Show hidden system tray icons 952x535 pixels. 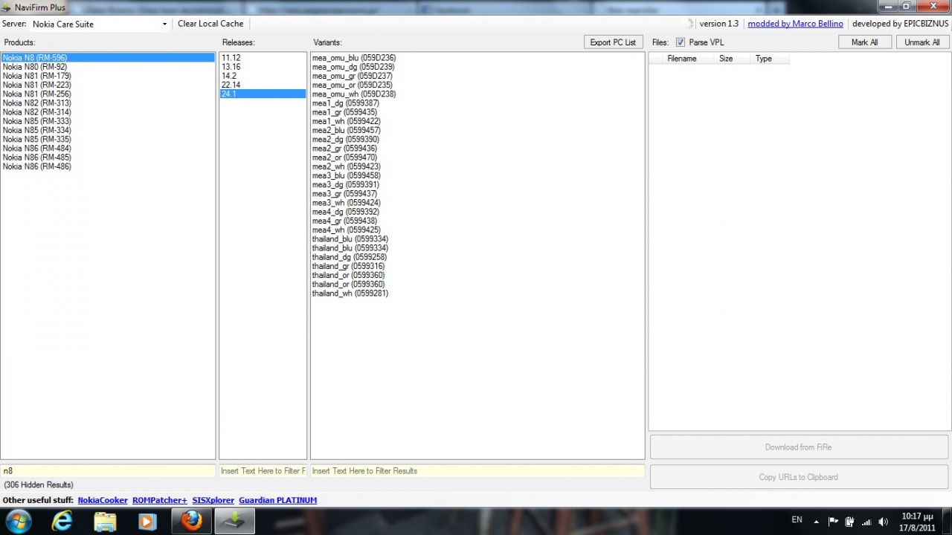(817, 522)
